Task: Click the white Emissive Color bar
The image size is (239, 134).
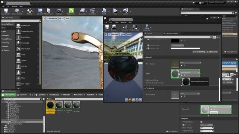Action: 185,48
